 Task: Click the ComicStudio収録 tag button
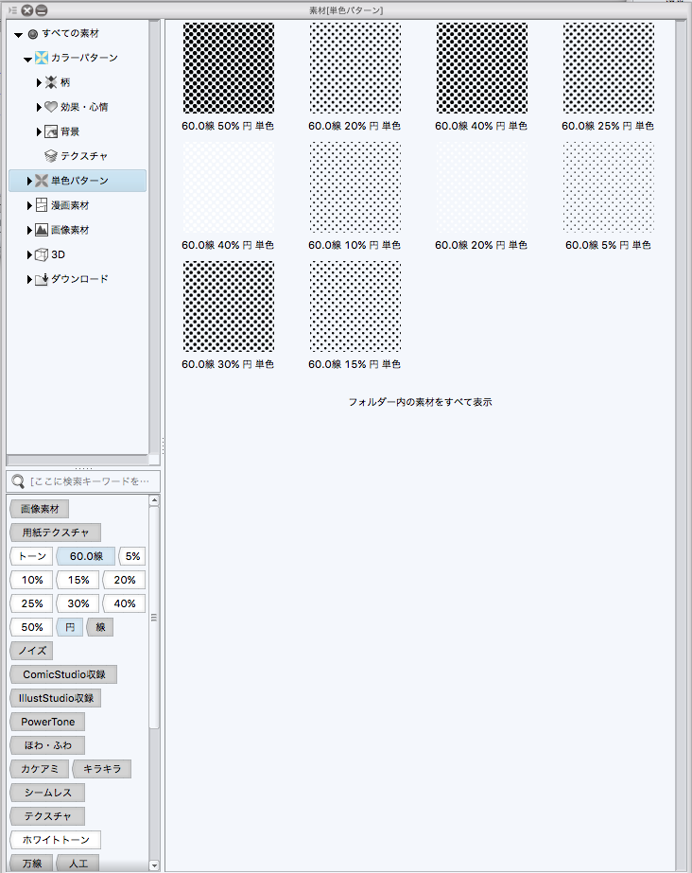click(63, 674)
